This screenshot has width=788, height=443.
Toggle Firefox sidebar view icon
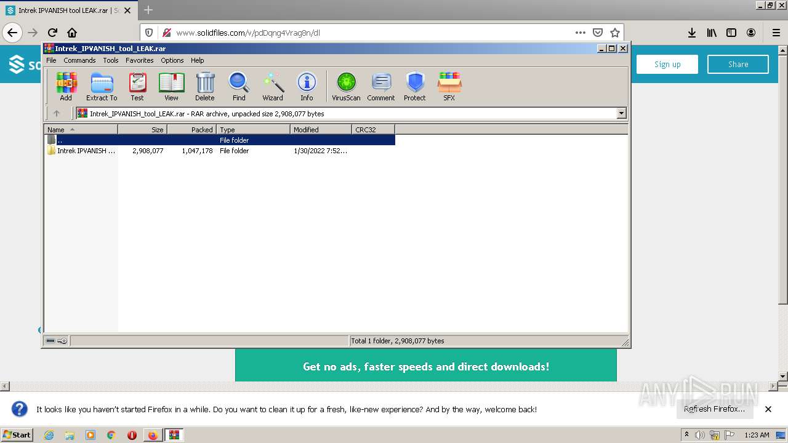731,33
